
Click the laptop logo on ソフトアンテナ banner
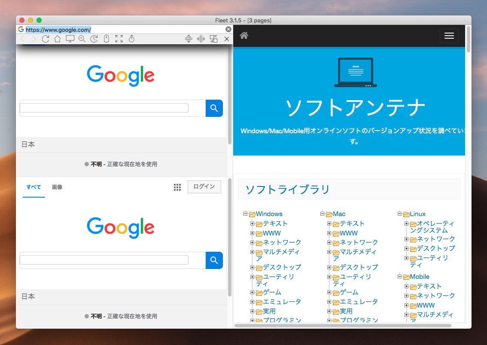355,73
